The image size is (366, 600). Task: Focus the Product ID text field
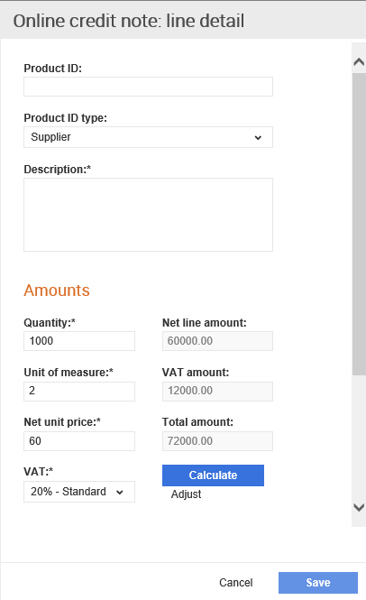pos(148,87)
